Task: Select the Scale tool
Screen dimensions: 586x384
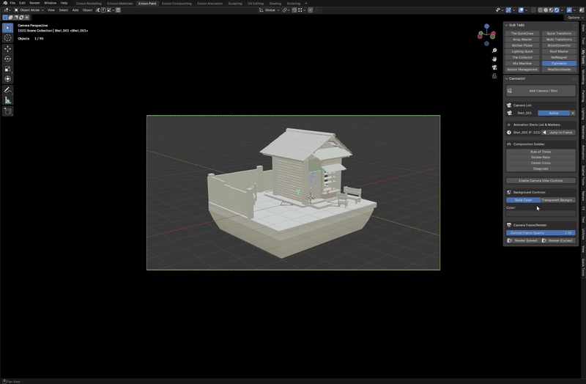Action: [x=7, y=69]
